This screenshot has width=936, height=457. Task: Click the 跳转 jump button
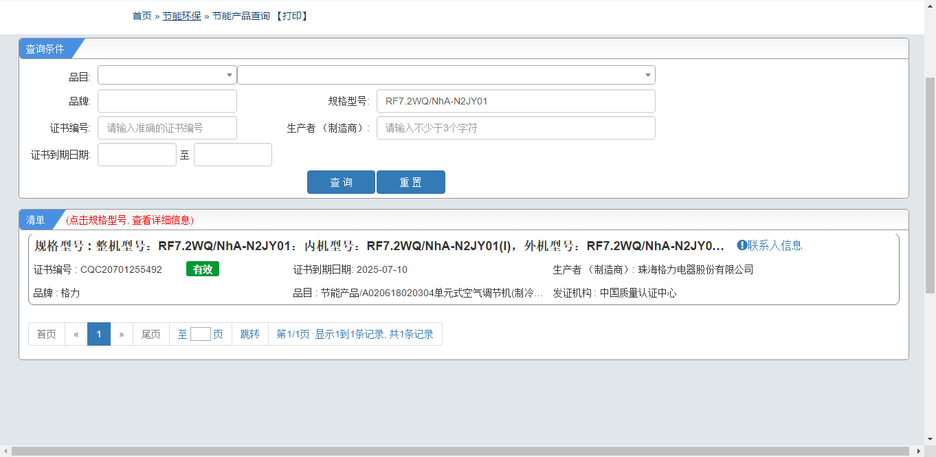tap(250, 334)
